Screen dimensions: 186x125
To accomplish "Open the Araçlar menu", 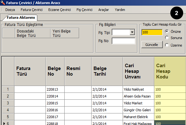I will [104, 10].
